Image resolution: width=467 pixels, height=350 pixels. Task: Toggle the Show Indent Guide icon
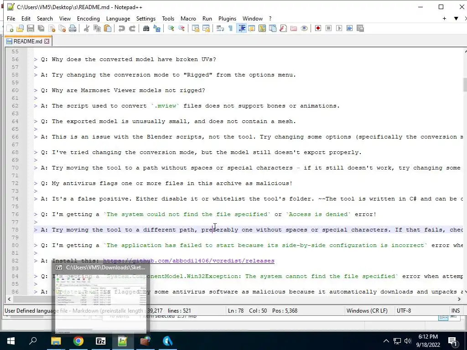[x=242, y=28]
